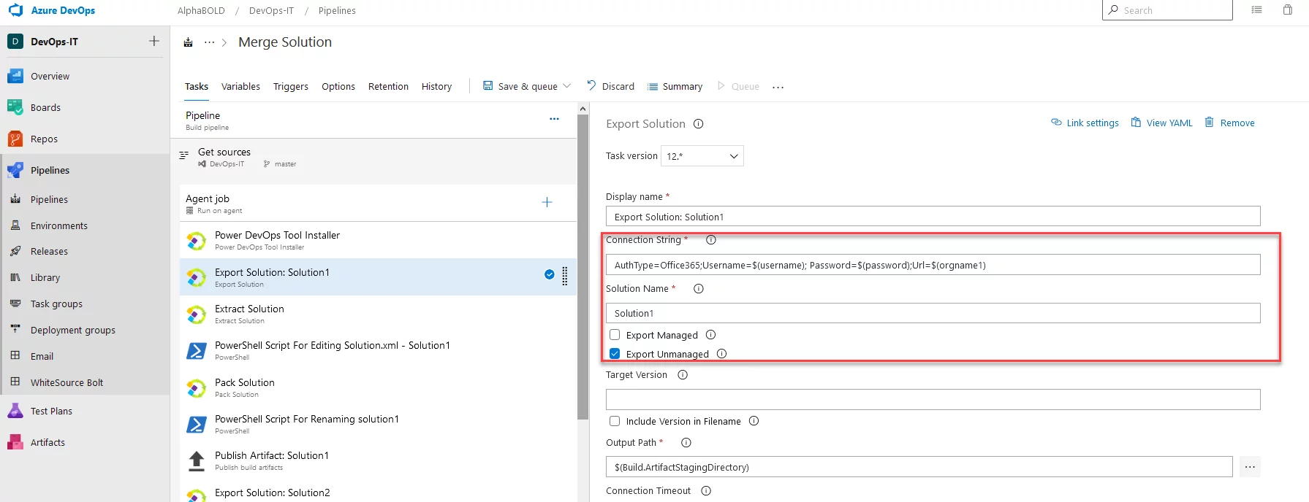Open the Artifacts sidebar icon
This screenshot has width=1309, height=502.
point(15,442)
